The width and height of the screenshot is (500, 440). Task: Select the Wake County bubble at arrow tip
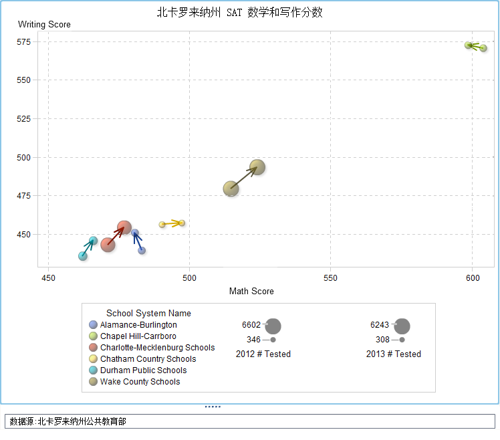click(257, 167)
